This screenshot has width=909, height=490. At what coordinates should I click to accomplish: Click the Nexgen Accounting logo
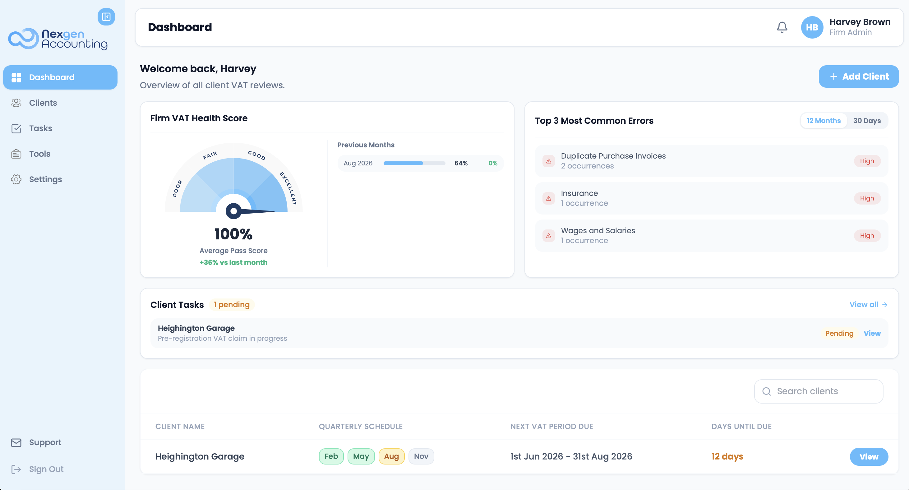click(x=58, y=39)
